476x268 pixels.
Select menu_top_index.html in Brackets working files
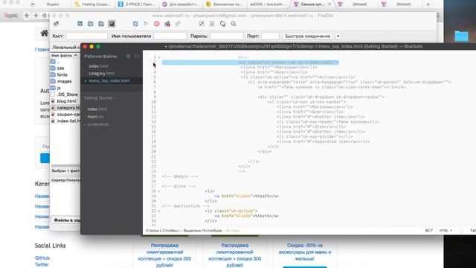(109, 80)
